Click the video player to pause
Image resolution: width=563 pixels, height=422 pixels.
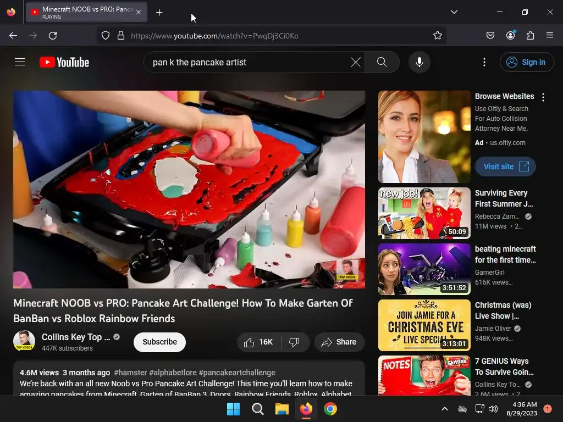tap(189, 189)
